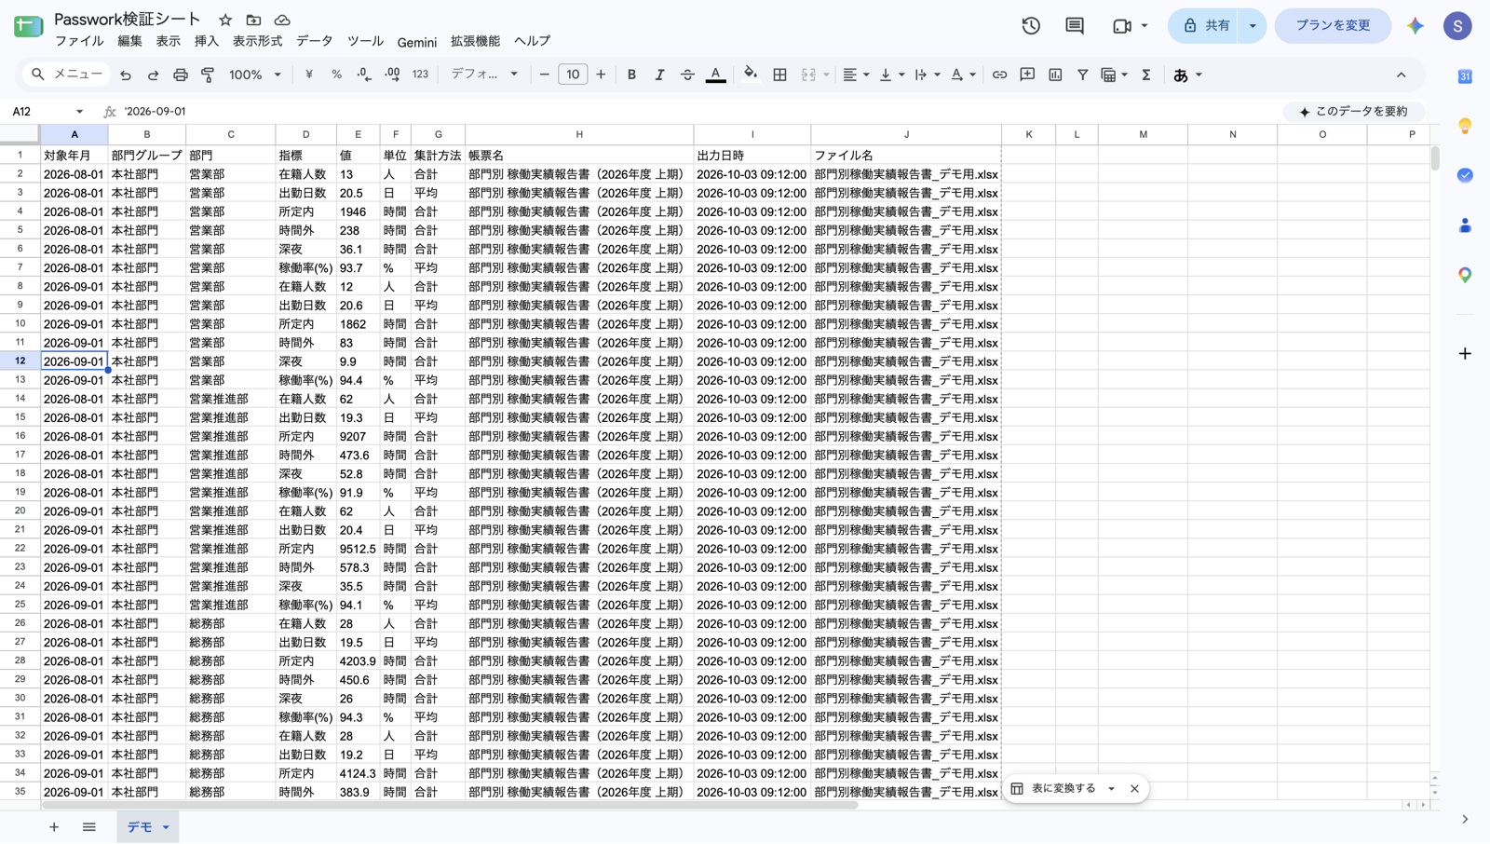Open Google Keep side panel icon
Screen dimensions: 1490x844
[x=1465, y=126]
